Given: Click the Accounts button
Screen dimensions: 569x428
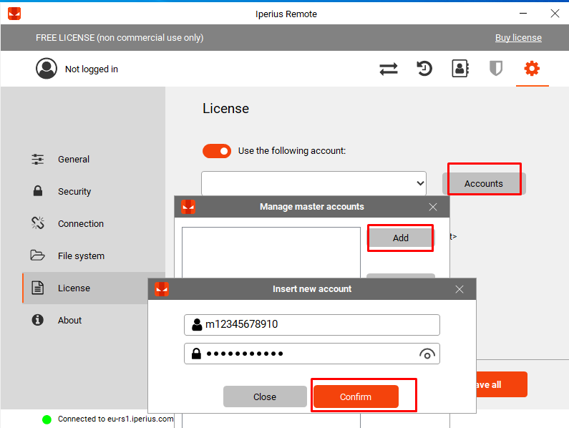Looking at the screenshot, I should click(x=484, y=183).
